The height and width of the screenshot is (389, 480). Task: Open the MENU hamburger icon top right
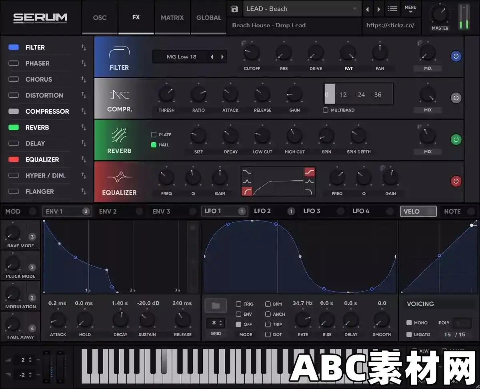tap(392, 8)
